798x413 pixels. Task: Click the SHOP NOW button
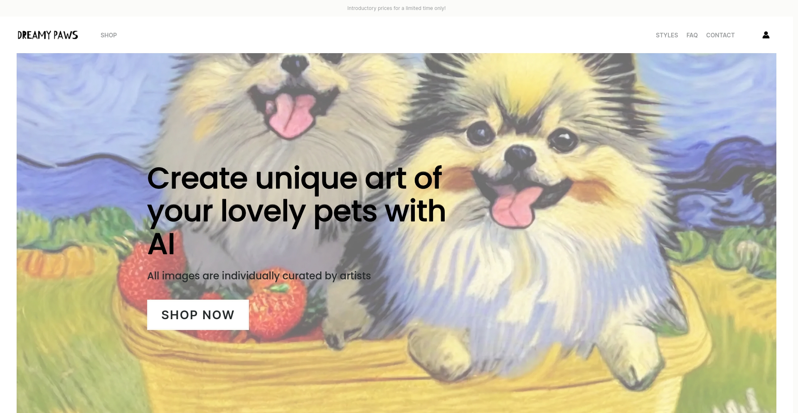198,315
